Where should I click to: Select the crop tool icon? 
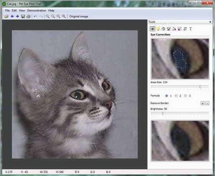pos(185,29)
